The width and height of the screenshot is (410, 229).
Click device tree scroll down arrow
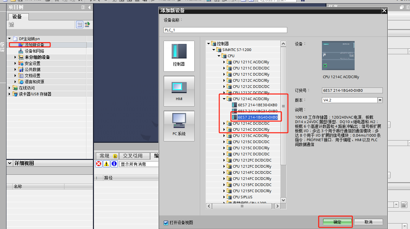(283, 200)
